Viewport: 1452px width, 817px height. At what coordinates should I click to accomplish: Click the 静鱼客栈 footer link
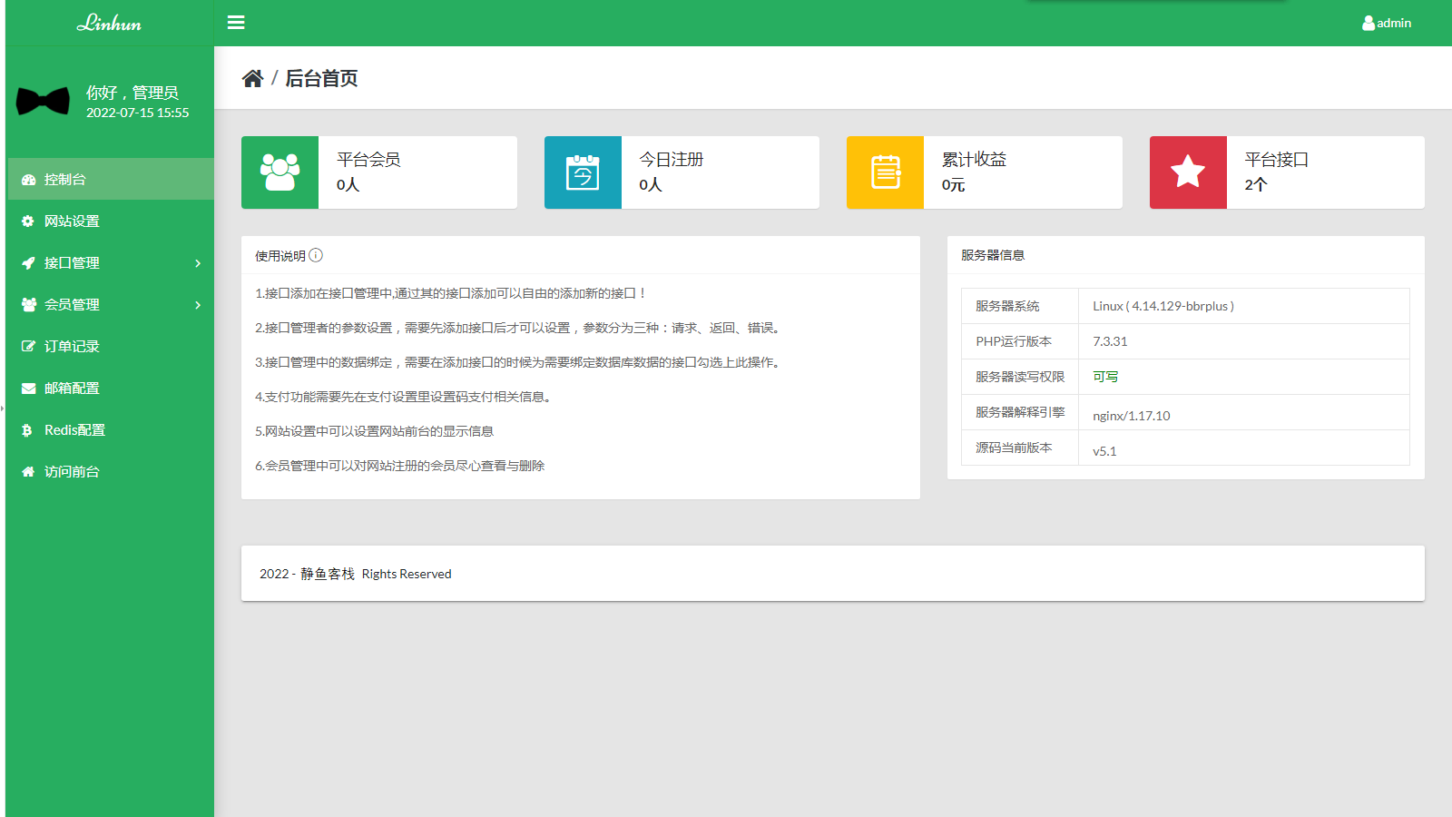pyautogui.click(x=328, y=574)
